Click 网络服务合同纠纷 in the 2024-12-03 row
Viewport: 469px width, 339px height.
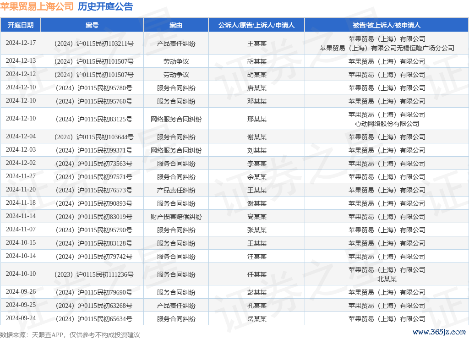pyautogui.click(x=176, y=150)
